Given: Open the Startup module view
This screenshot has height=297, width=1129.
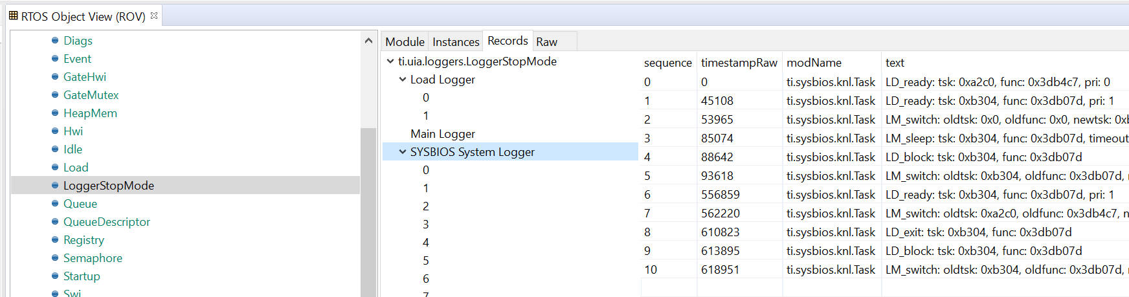Looking at the screenshot, I should (x=82, y=276).
